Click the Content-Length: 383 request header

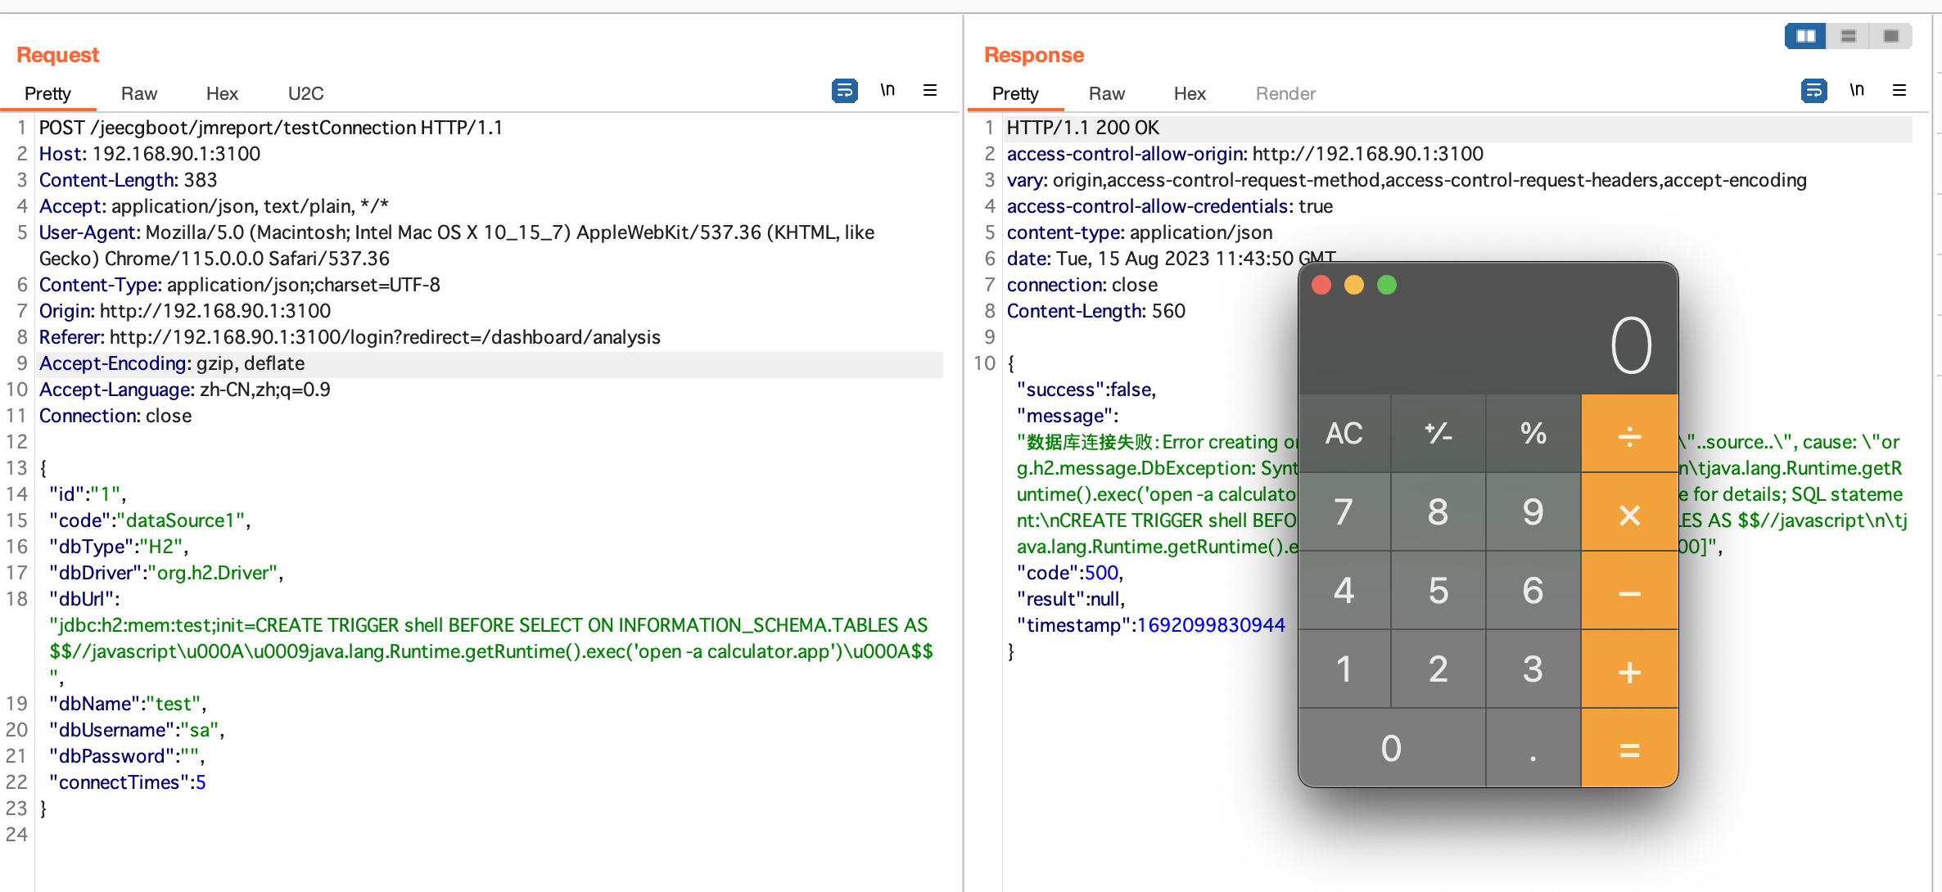pyautogui.click(x=129, y=180)
